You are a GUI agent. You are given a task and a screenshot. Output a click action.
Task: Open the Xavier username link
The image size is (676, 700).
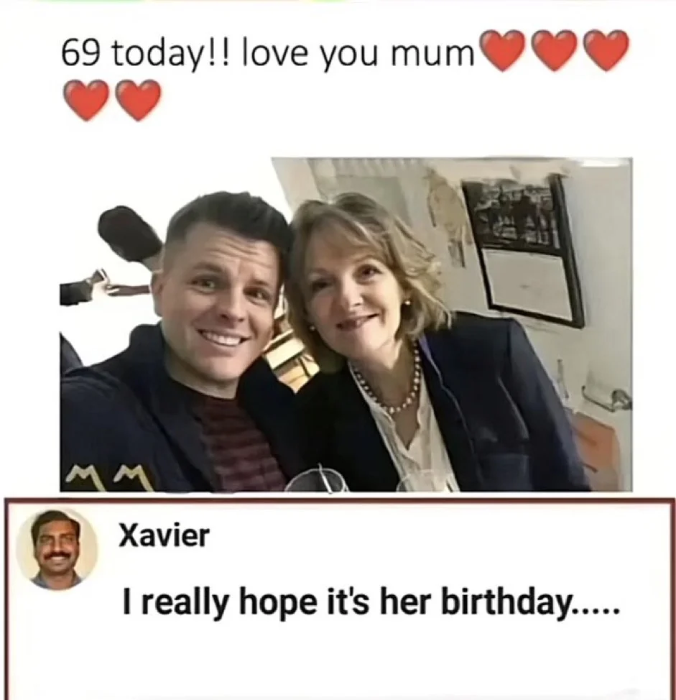coord(164,535)
